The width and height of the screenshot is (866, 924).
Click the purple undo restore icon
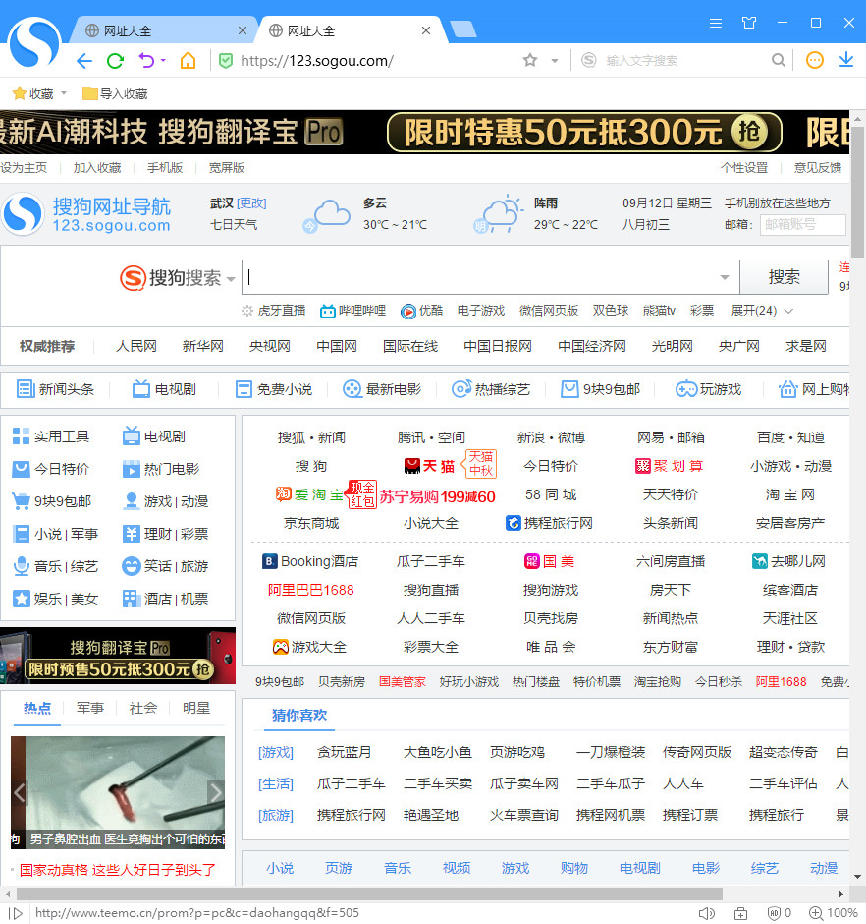tap(146, 60)
